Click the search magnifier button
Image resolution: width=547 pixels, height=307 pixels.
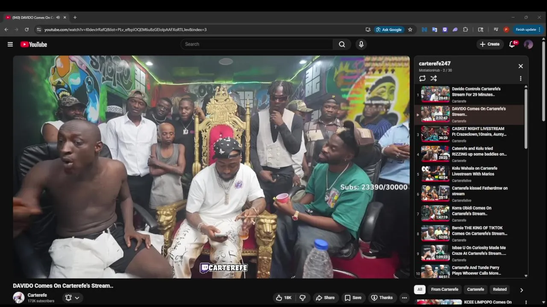342,44
